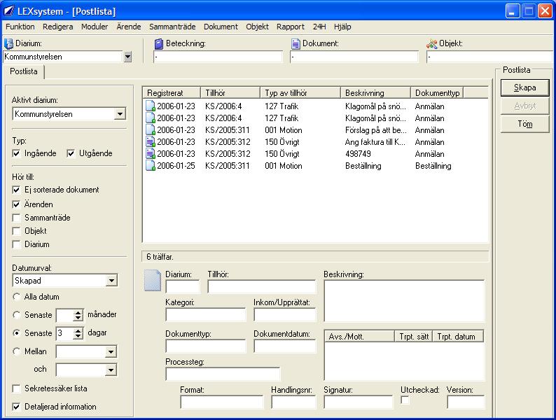Toggle Ej sorterade dokument checkbox

[16, 190]
